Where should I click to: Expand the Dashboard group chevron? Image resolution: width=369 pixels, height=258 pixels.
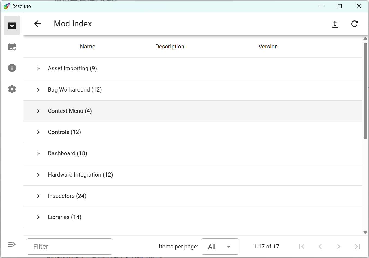pos(38,153)
